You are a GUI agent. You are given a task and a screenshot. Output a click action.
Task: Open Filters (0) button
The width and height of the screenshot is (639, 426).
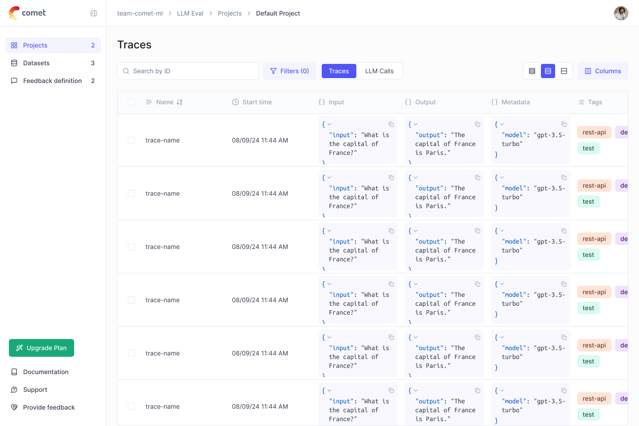(x=290, y=71)
